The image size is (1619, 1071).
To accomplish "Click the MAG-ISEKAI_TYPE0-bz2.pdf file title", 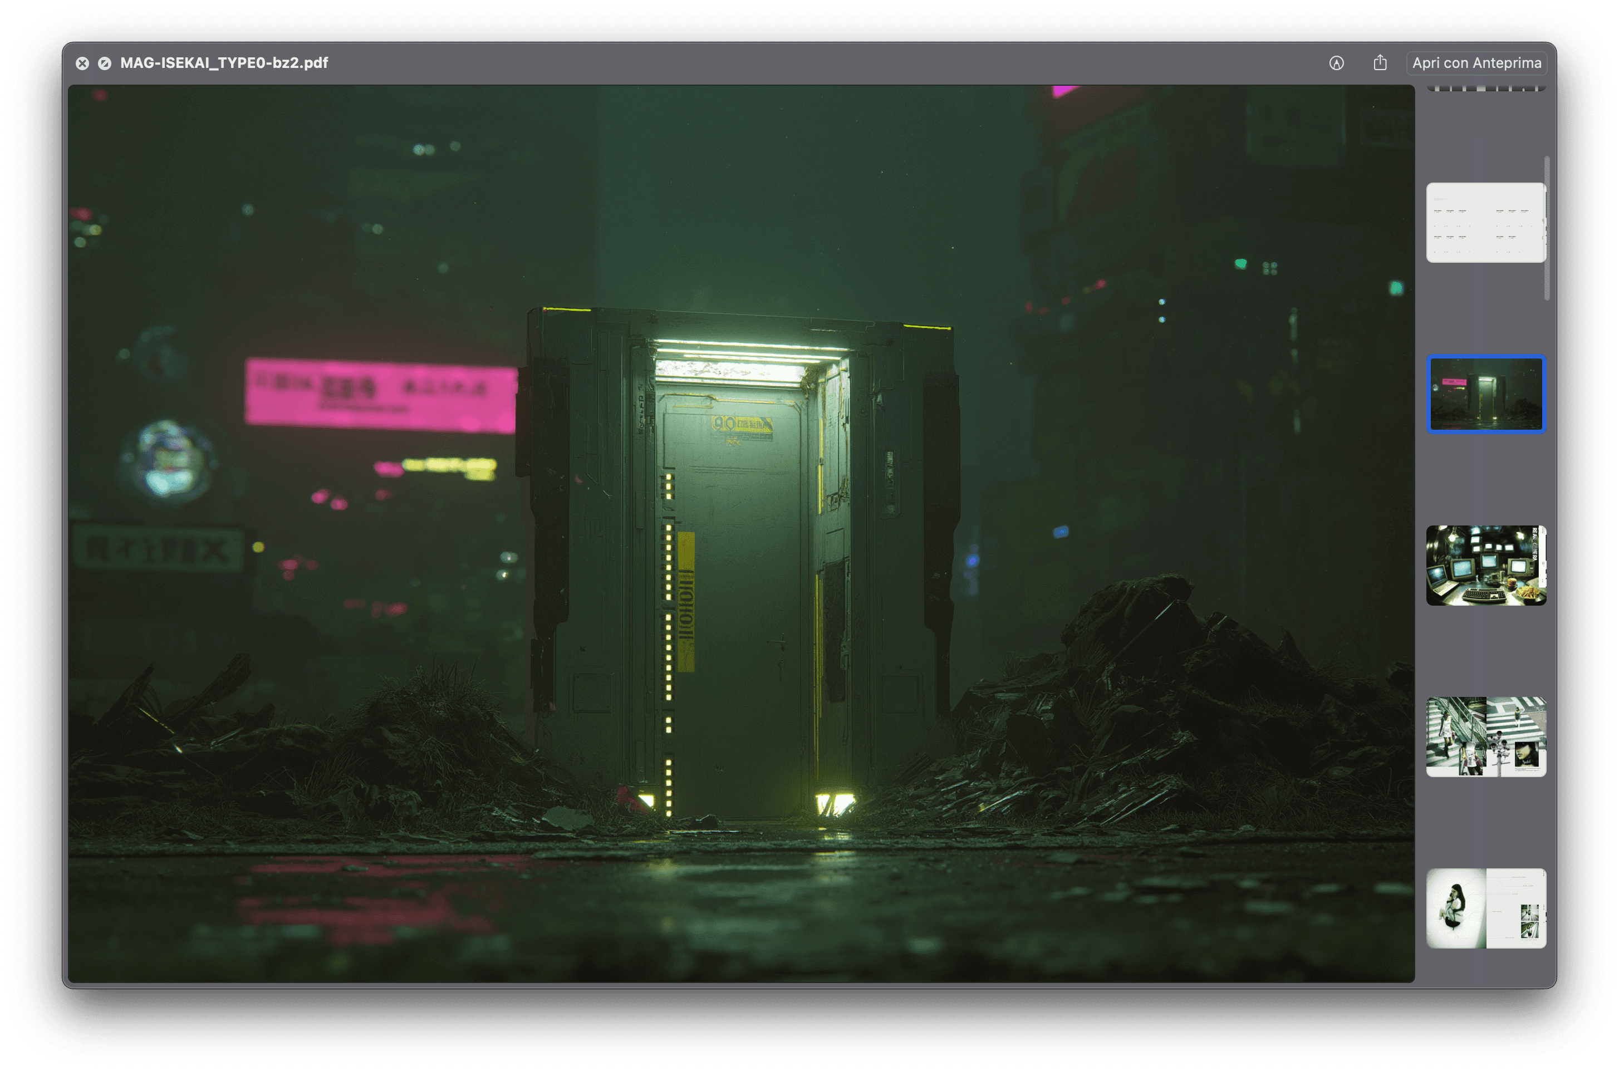I will pyautogui.click(x=223, y=63).
